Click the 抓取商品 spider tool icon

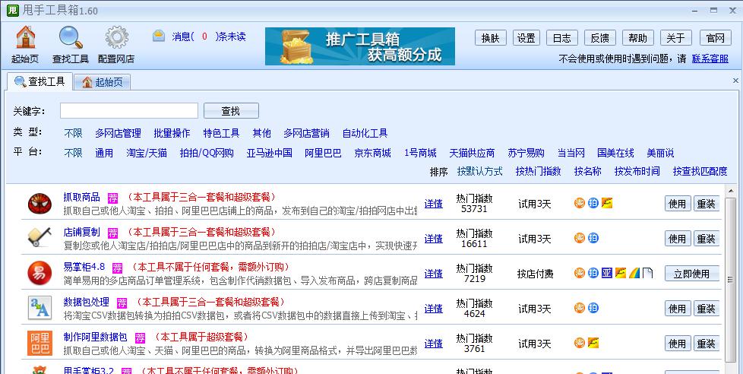click(x=40, y=204)
